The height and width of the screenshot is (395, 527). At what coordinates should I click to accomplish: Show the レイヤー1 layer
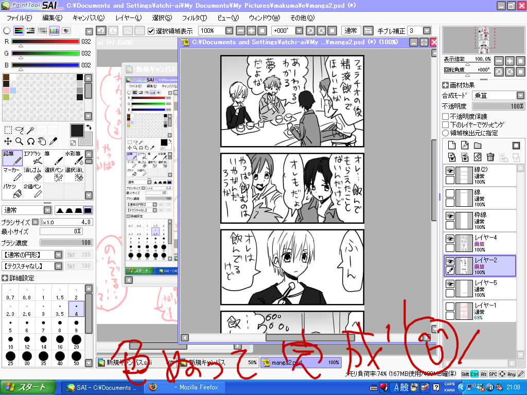pyautogui.click(x=450, y=307)
